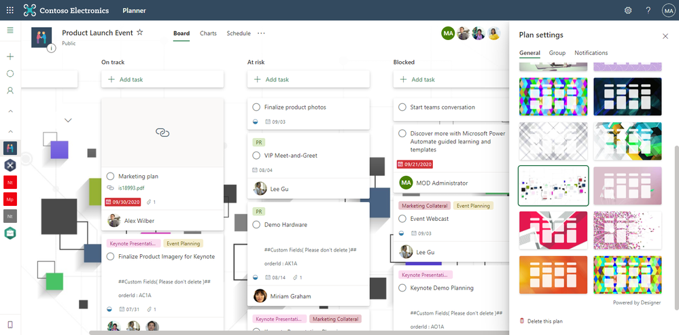Open My tasks person icon in sidebar
679x335 pixels.
click(x=10, y=90)
